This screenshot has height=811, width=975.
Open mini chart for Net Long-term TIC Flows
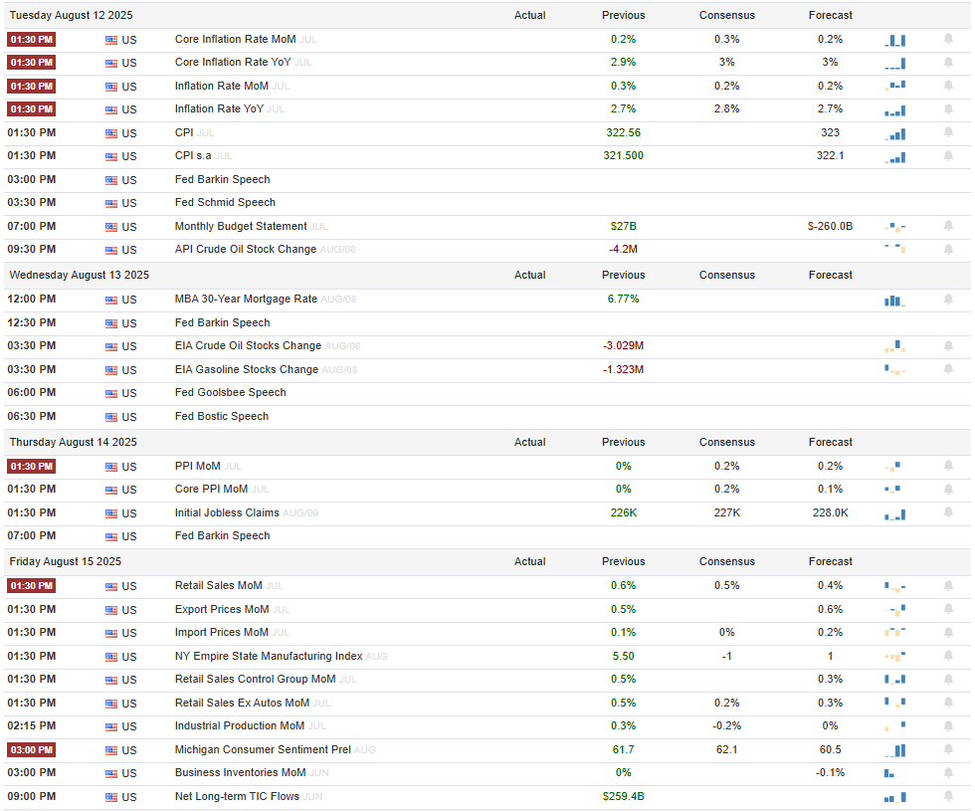coord(894,797)
